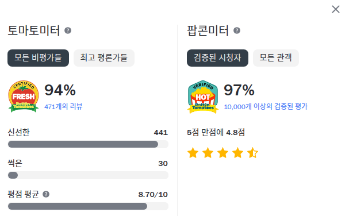
Task: Click the first yellow rating star
Action: tap(193, 153)
